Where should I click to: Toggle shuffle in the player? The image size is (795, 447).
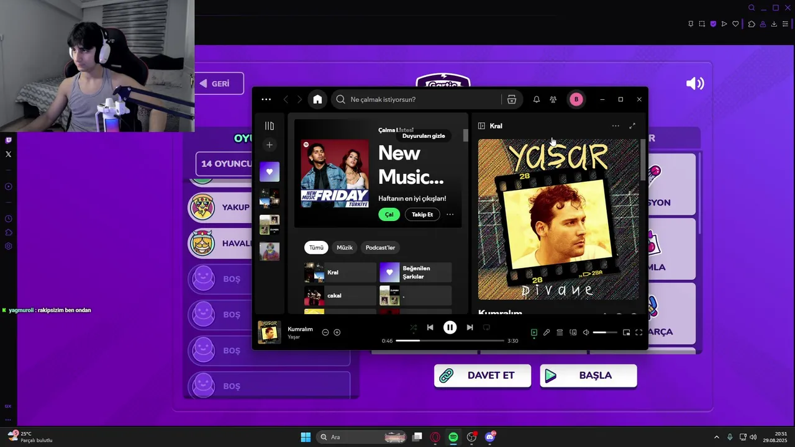click(x=414, y=327)
